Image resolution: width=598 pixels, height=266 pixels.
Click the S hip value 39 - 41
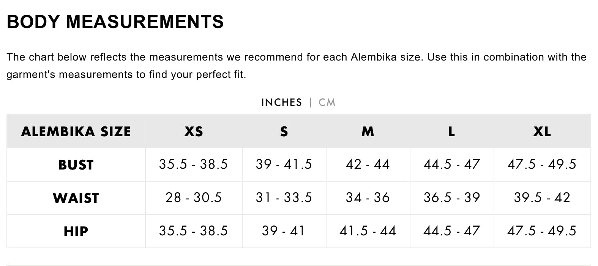[x=284, y=231]
